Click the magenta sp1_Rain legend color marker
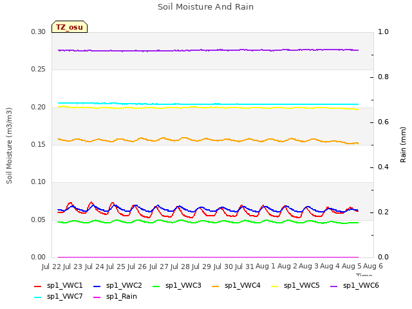412x309 pixels. (97, 297)
